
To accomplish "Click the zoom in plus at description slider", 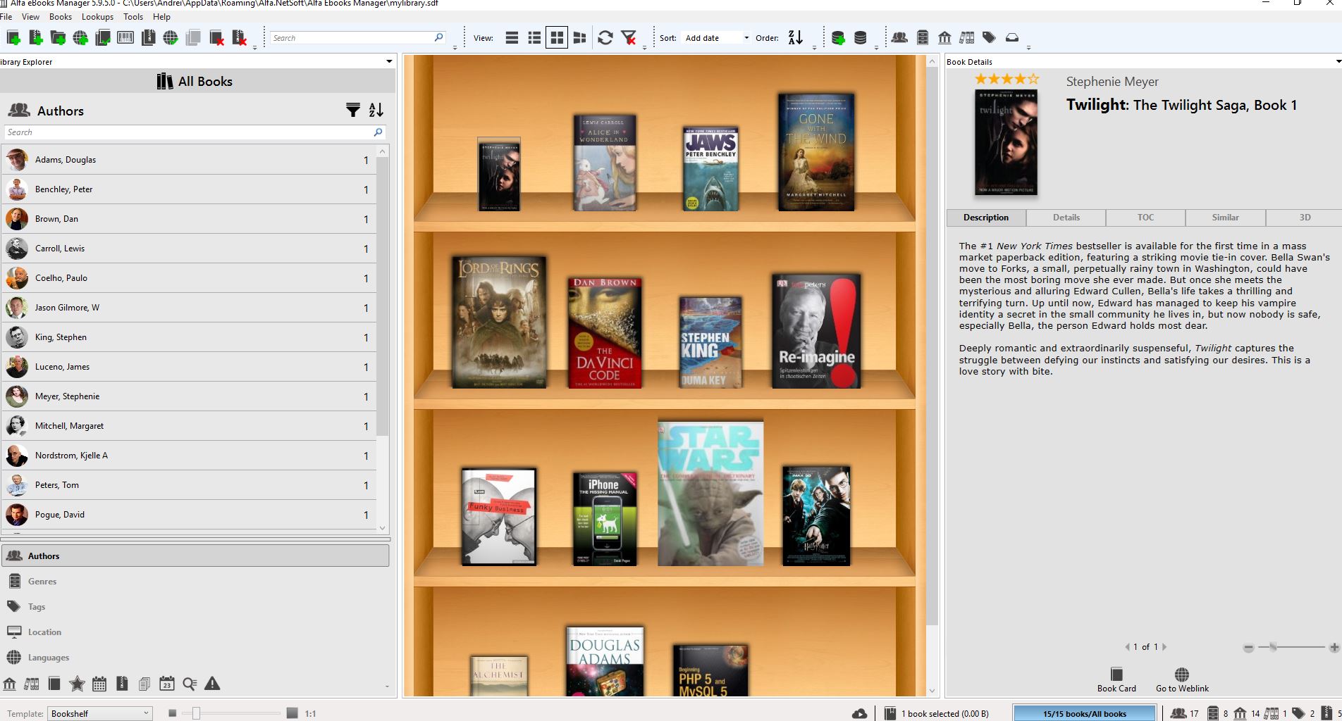I will pos(1334,647).
